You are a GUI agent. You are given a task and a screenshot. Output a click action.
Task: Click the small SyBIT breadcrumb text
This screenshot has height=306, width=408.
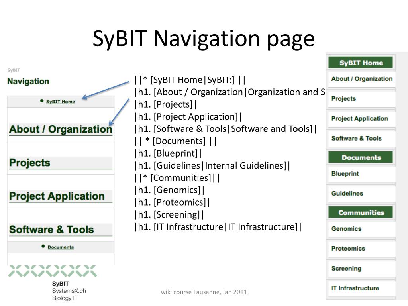[x=14, y=70]
